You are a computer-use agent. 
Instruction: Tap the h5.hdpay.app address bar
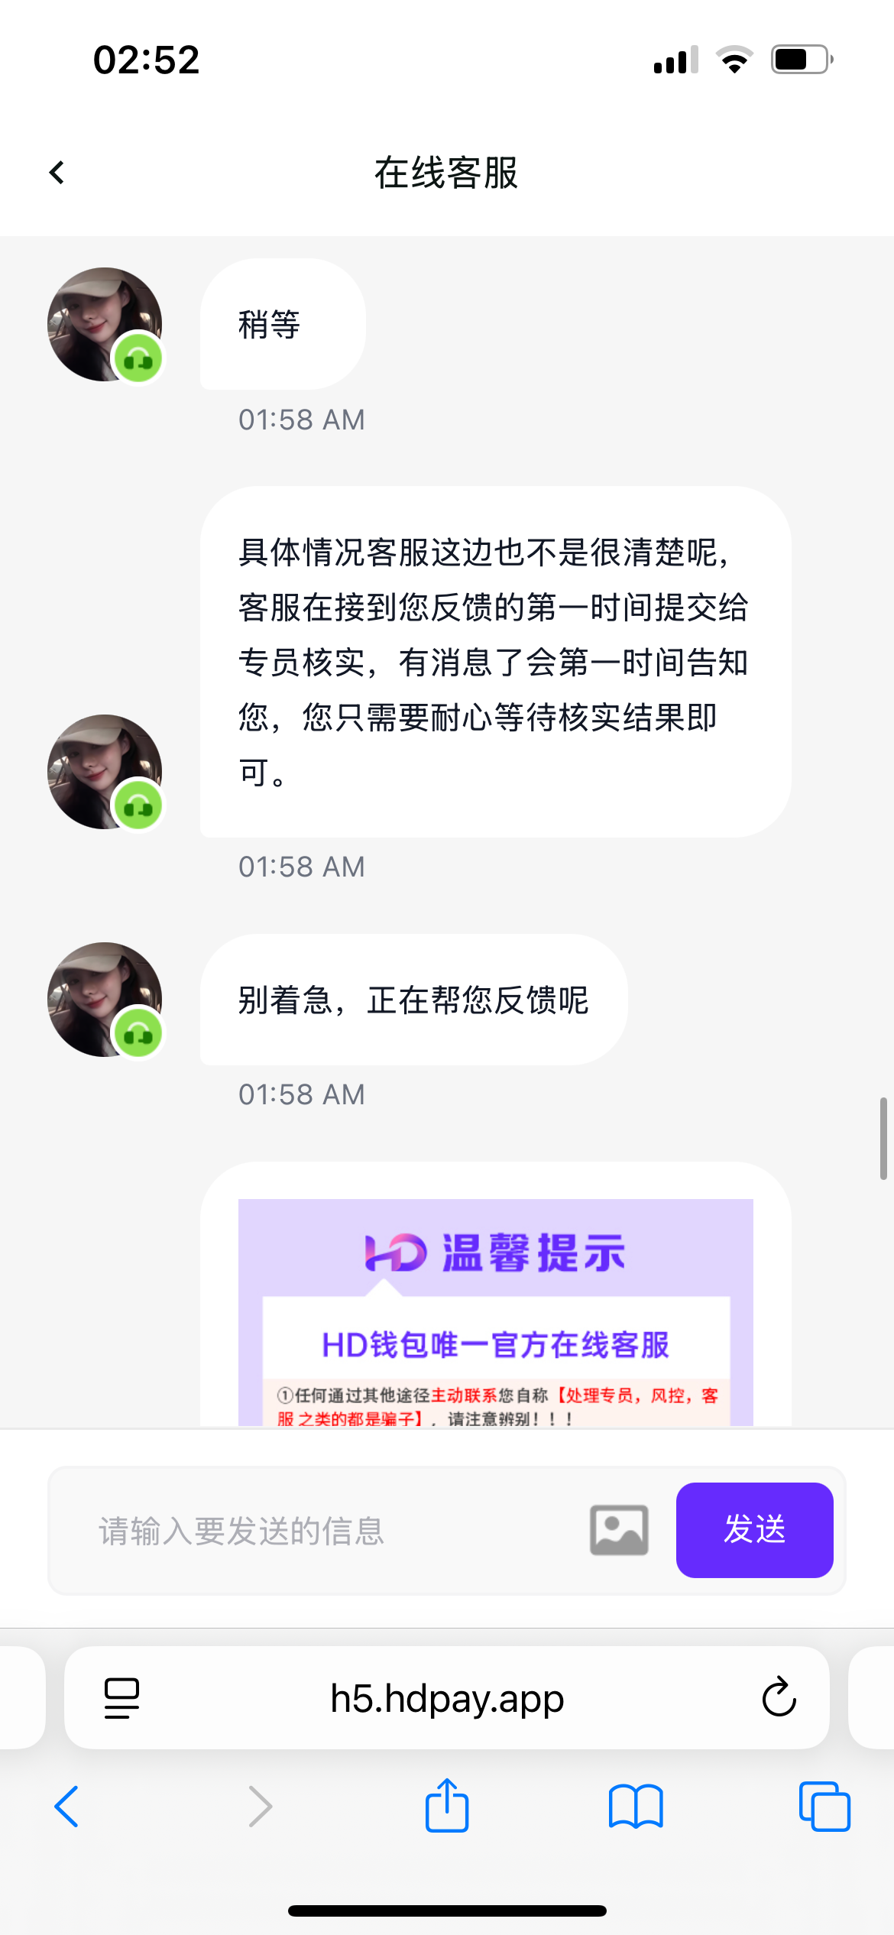[x=447, y=1698]
